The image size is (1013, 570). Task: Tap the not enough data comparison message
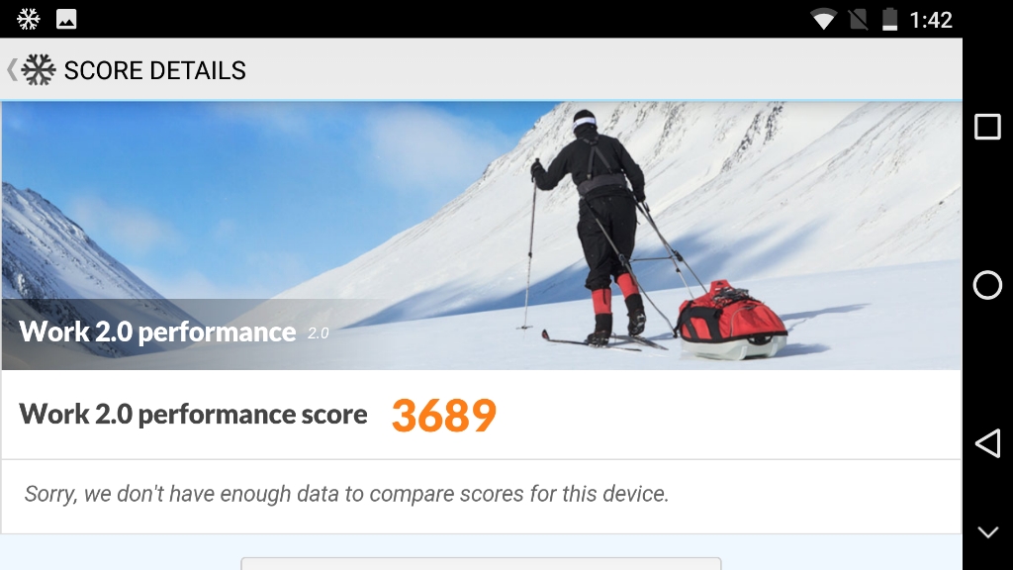tap(346, 494)
